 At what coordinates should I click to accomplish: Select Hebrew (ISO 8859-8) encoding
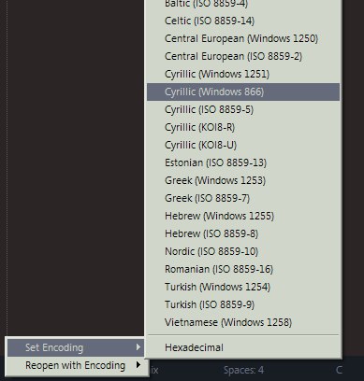point(243,233)
